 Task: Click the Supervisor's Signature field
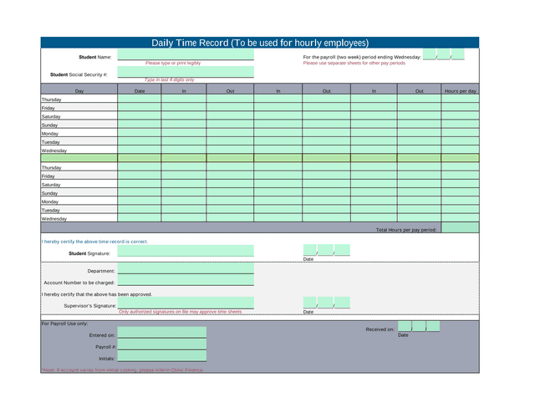[x=186, y=303]
